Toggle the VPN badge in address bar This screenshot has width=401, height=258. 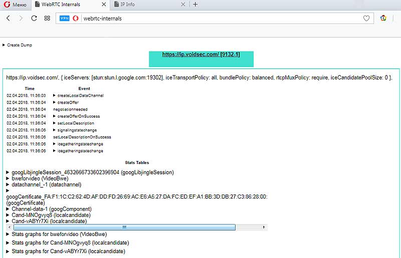coord(64,18)
